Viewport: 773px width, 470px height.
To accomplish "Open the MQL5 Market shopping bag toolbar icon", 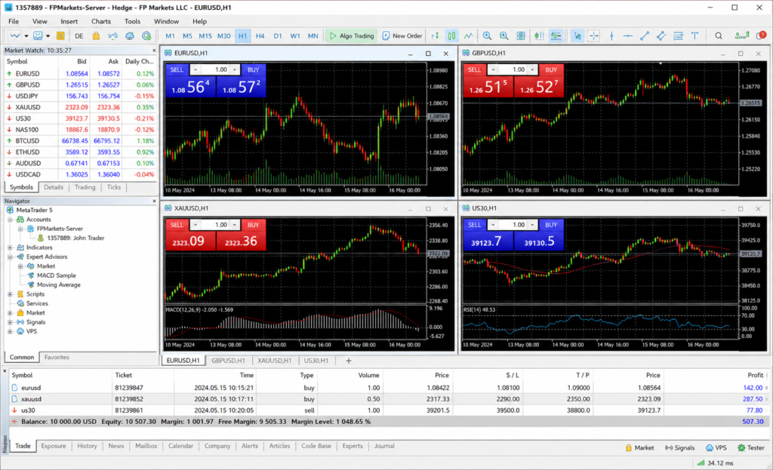I will click(96, 36).
